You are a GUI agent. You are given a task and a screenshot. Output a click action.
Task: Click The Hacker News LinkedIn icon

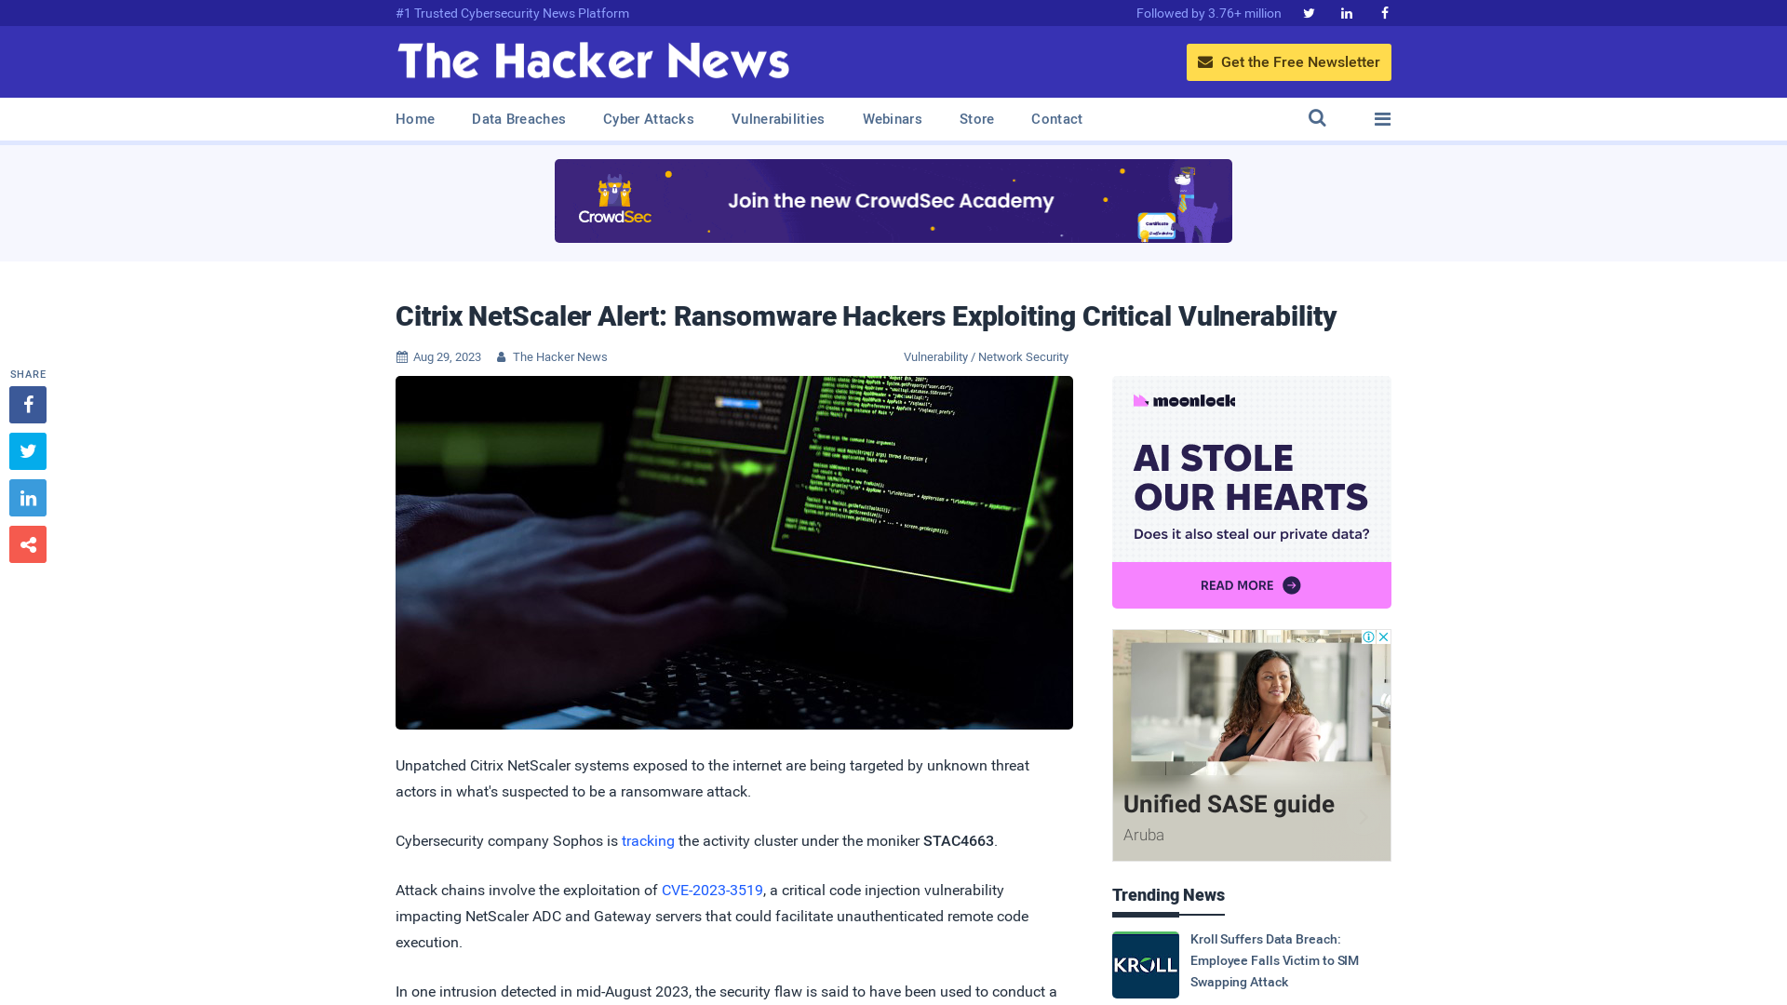tap(1347, 12)
